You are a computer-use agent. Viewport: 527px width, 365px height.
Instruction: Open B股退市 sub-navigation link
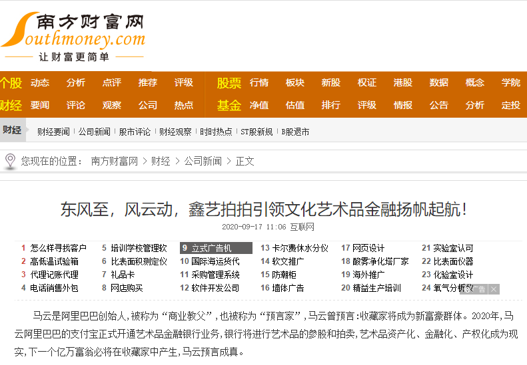(295, 132)
